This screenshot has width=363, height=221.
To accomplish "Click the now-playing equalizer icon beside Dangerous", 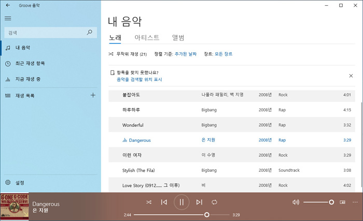I will [124, 140].
